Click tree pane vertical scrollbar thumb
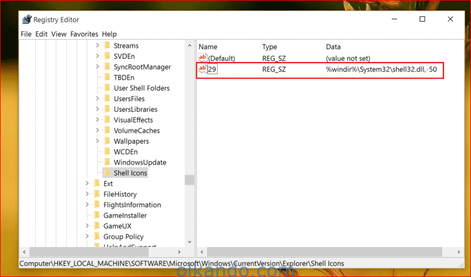This screenshot has height=277, width=471. click(x=189, y=180)
